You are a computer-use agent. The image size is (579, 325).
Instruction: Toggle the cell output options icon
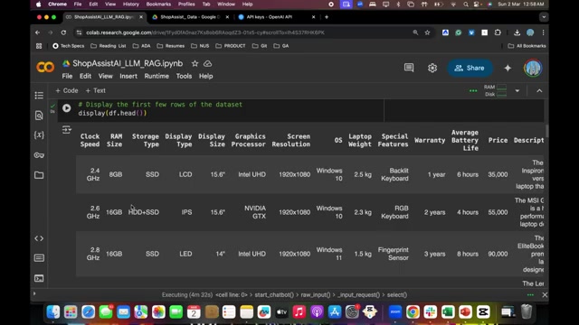point(66,129)
